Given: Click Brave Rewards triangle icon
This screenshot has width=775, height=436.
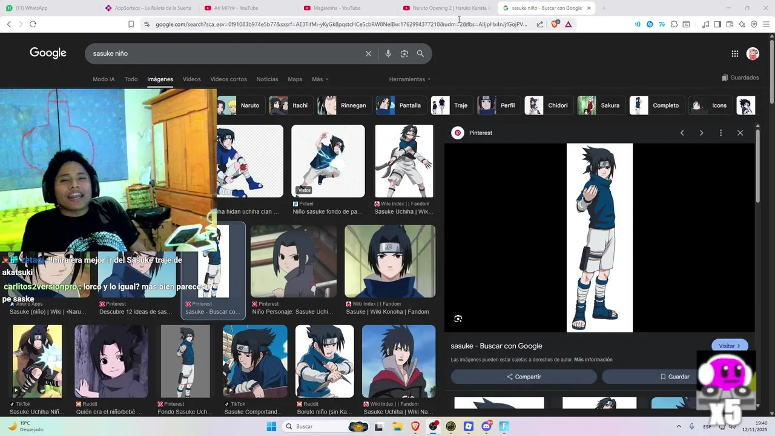Looking at the screenshot, I should pyautogui.click(x=568, y=24).
